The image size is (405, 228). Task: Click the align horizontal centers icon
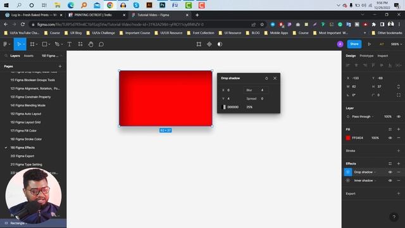(x=356, y=65)
